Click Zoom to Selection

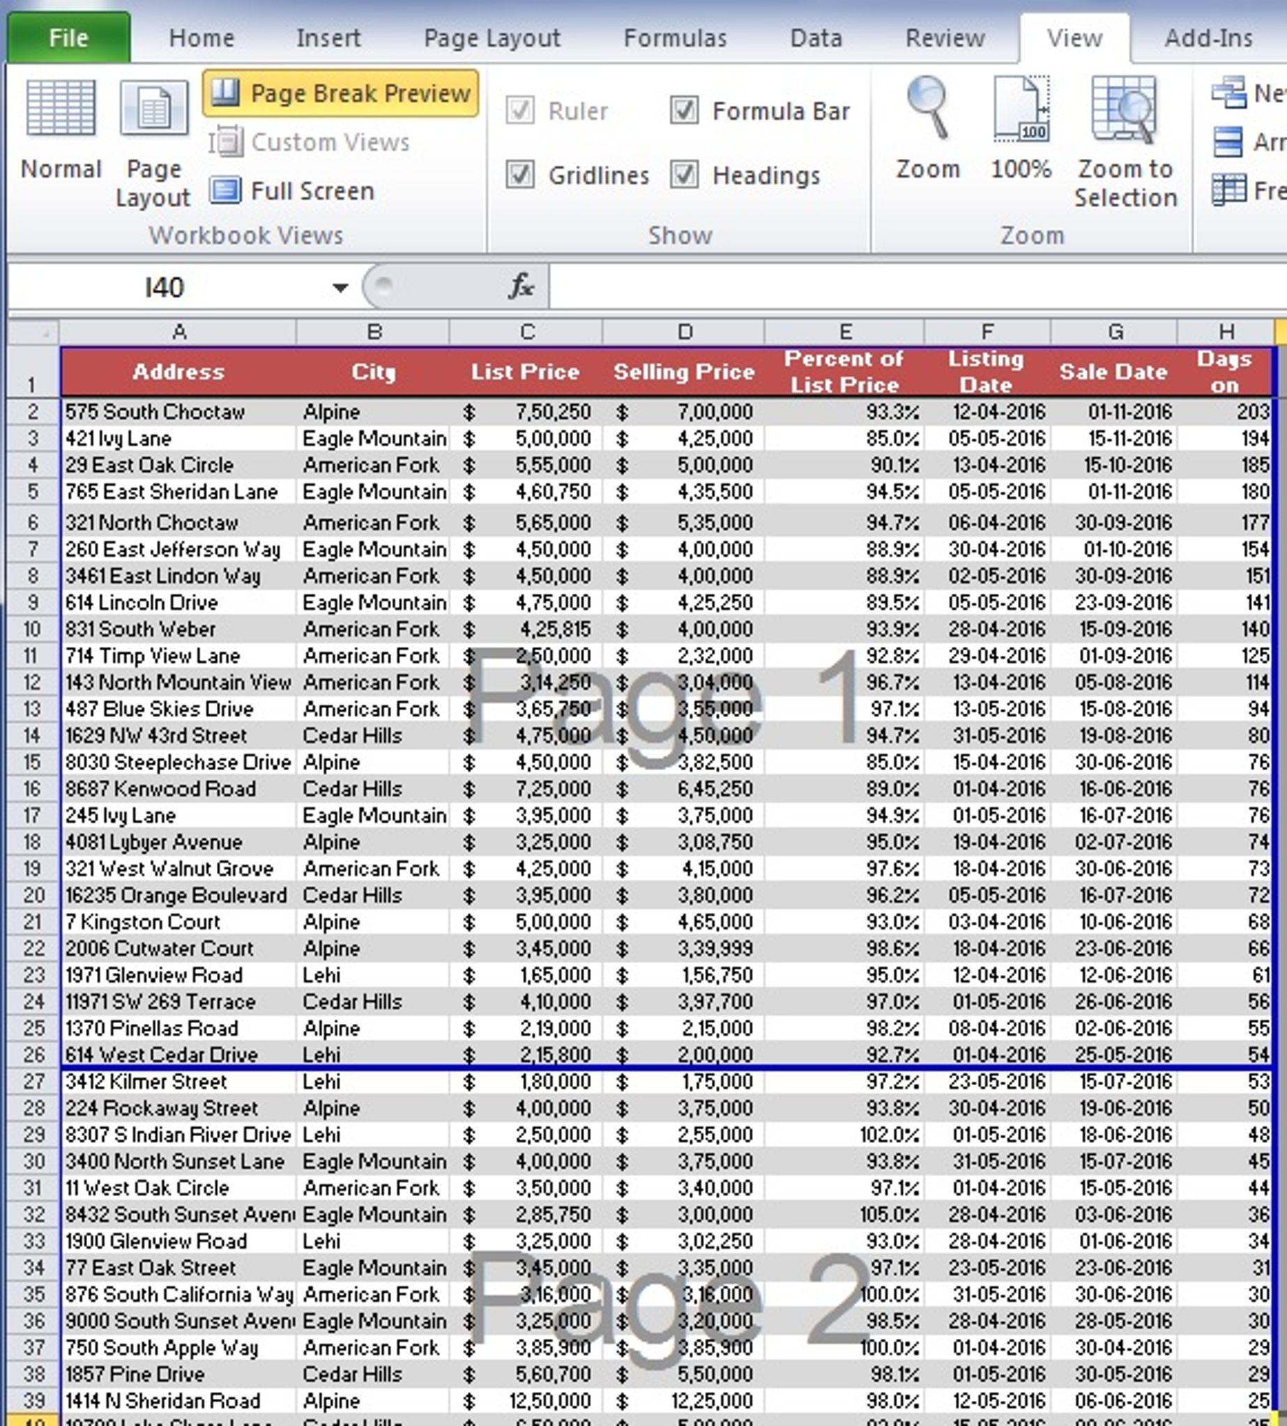tap(1126, 143)
